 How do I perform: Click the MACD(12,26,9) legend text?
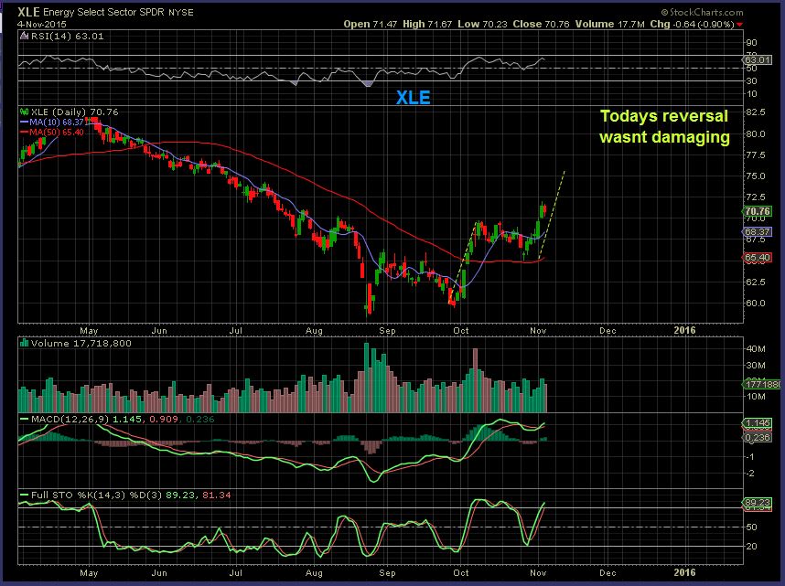[70, 419]
